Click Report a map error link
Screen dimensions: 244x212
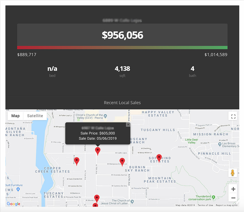click(x=226, y=205)
